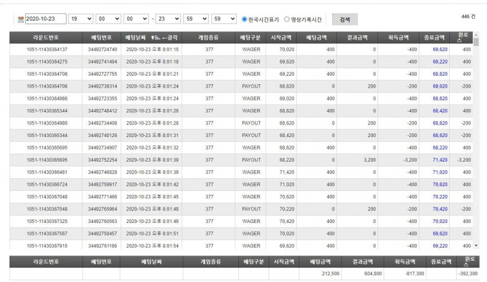Image resolution: width=487 pixels, height=282 pixels.
Task: Click scrollbar down arrow at table bottom
Action: click(x=476, y=246)
